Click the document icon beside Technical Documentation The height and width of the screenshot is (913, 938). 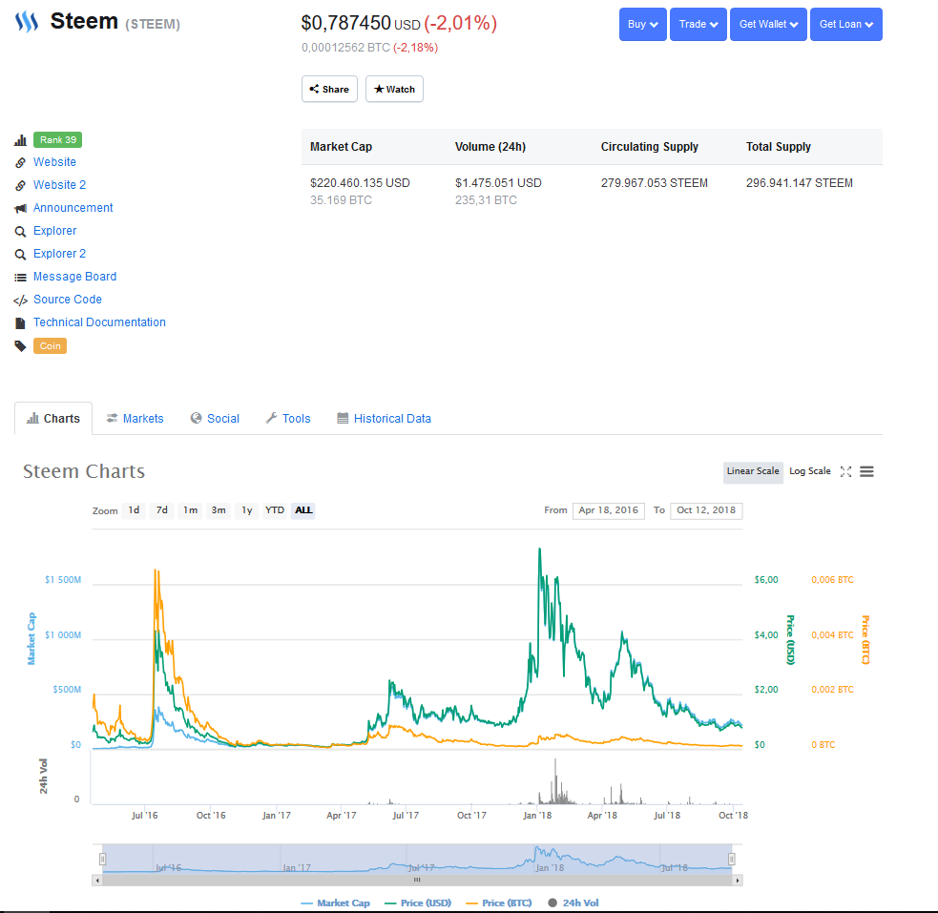[x=20, y=322]
